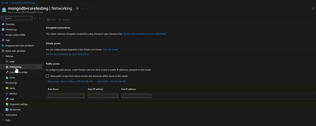Add 0.0.0.0 - 255.255.255.255 range
Screen dimensions: 316x126
tap(111, 81)
